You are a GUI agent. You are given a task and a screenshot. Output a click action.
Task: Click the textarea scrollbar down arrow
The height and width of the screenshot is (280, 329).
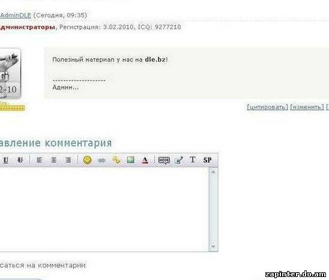[213, 247]
